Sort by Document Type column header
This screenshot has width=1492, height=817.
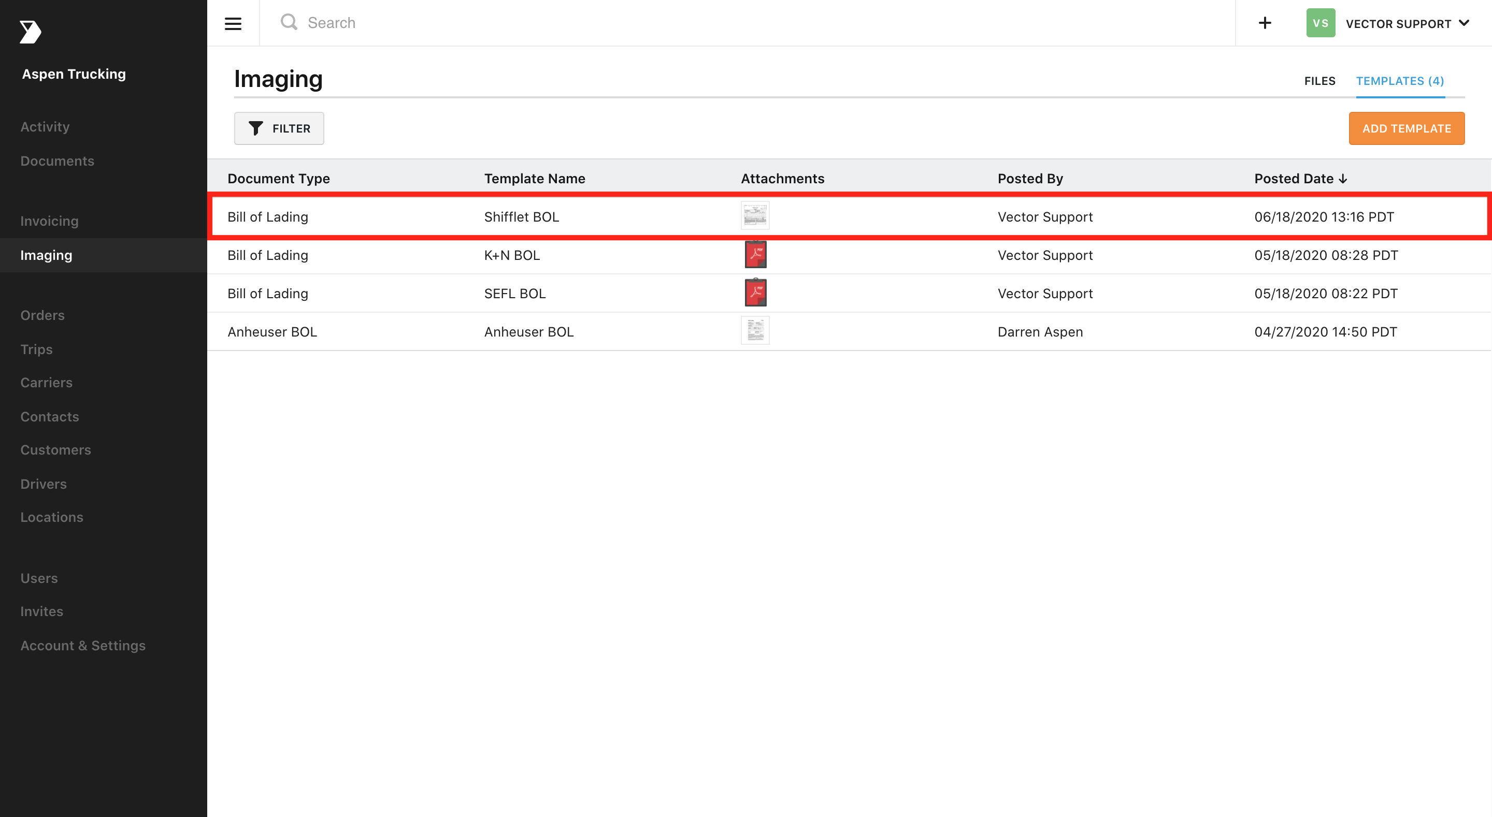[x=279, y=179]
